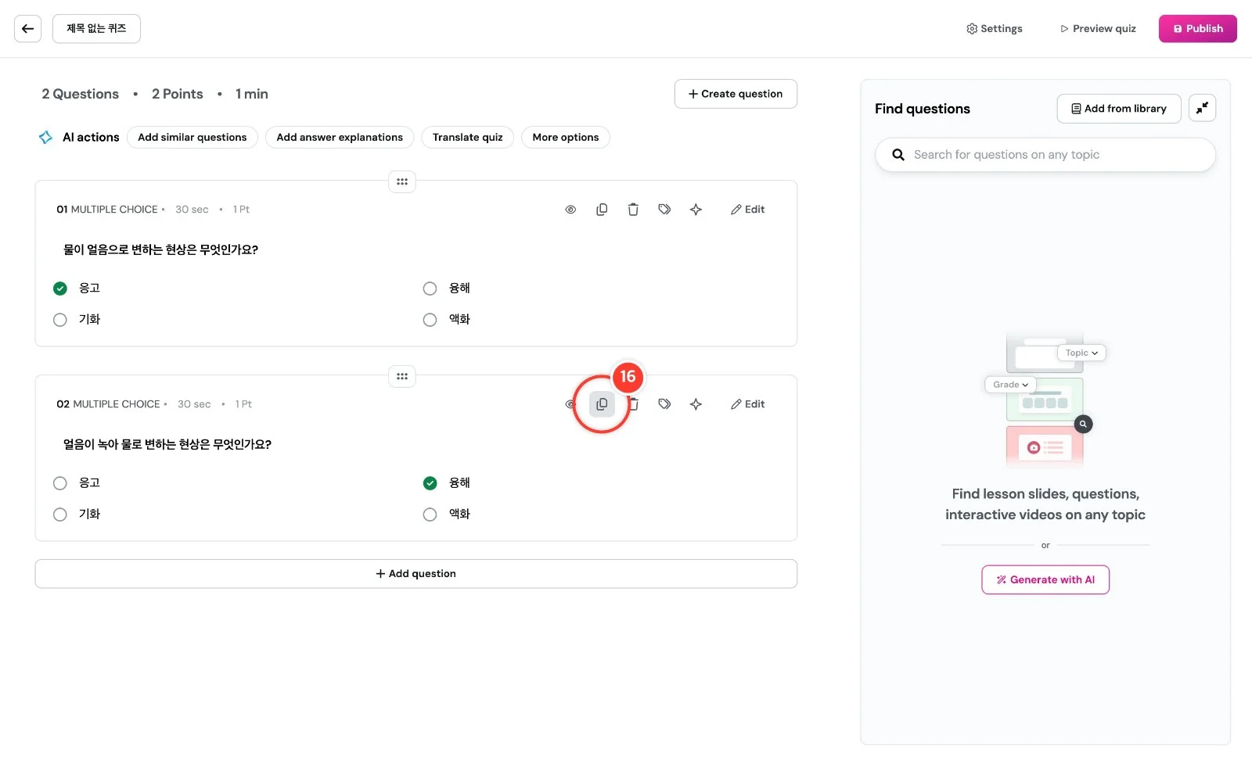Viewport: 1252px width, 771px height.
Task: Click Preview quiz
Action: tap(1098, 29)
